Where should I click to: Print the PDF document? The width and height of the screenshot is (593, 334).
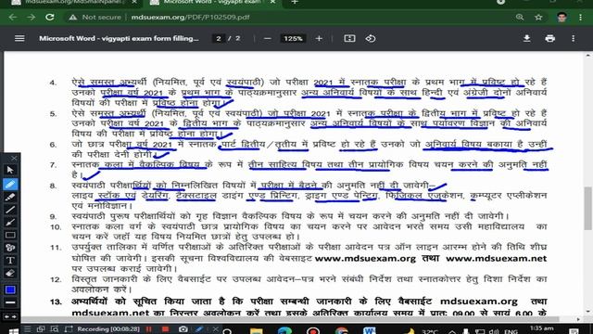[549, 39]
